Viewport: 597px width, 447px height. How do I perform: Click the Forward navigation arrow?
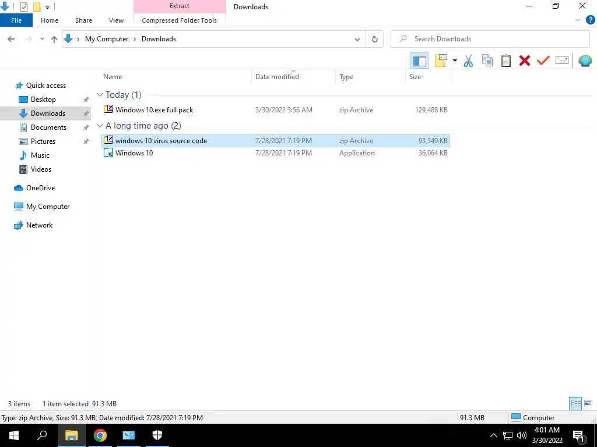(28, 39)
